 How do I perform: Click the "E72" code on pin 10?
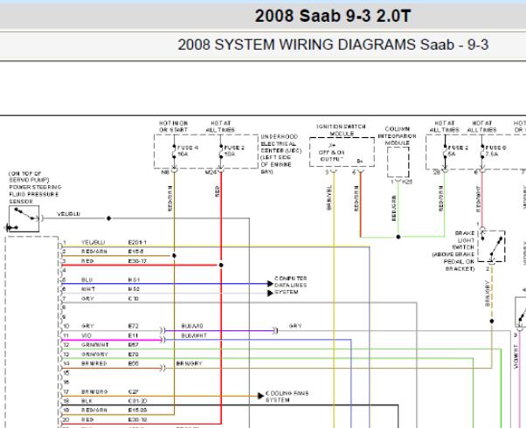pos(133,326)
